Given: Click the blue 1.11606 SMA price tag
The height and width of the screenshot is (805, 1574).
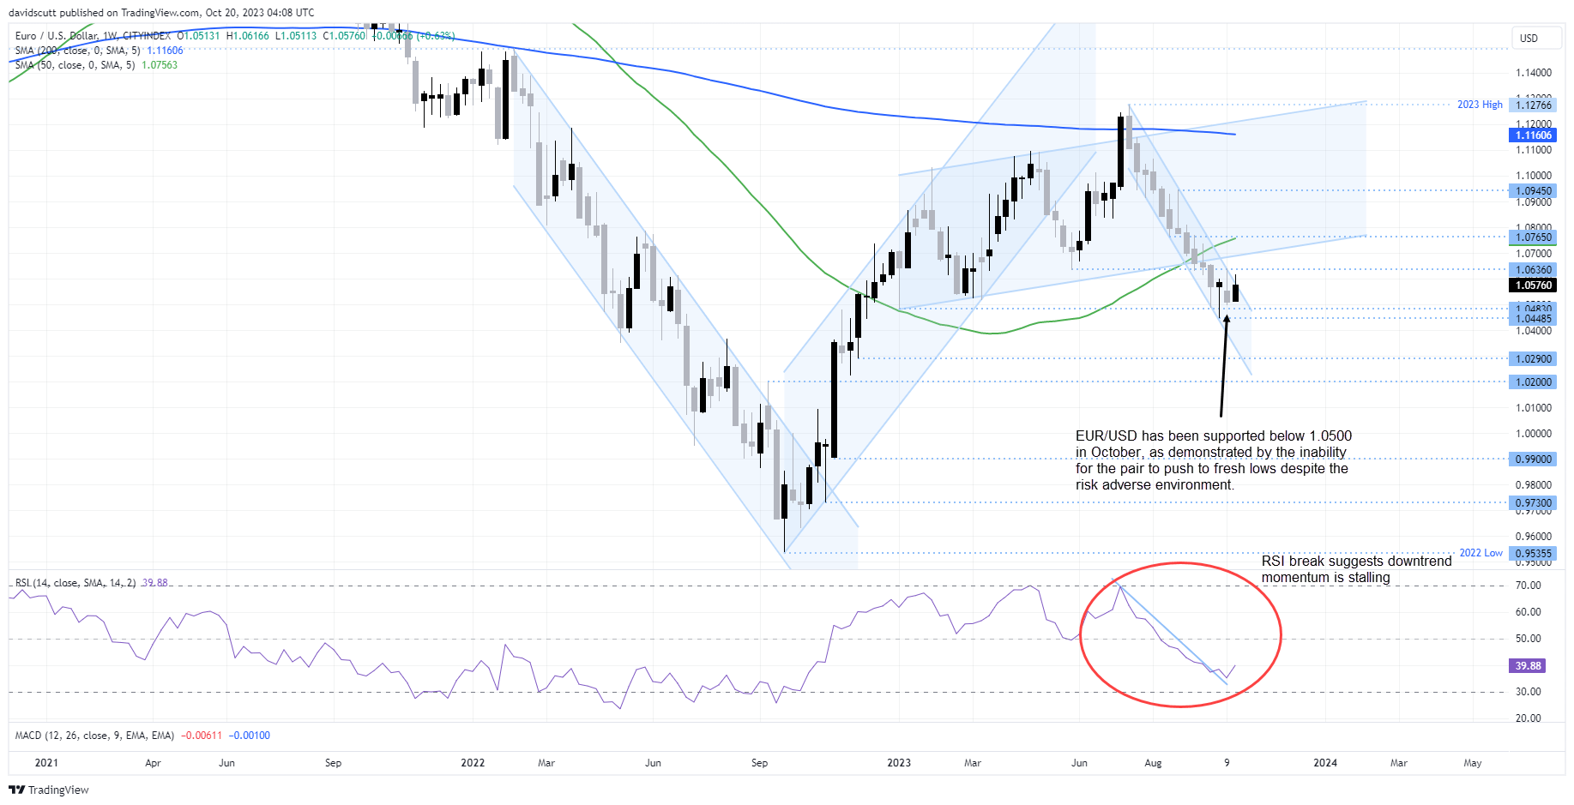Looking at the screenshot, I should (1534, 135).
